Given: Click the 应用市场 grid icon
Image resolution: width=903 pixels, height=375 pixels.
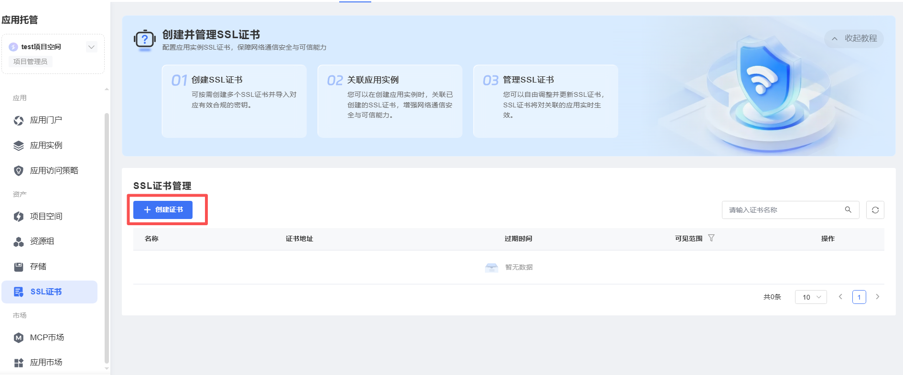Looking at the screenshot, I should pos(19,363).
